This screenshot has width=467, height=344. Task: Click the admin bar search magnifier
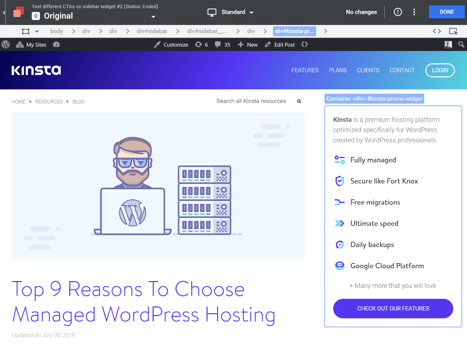461,44
